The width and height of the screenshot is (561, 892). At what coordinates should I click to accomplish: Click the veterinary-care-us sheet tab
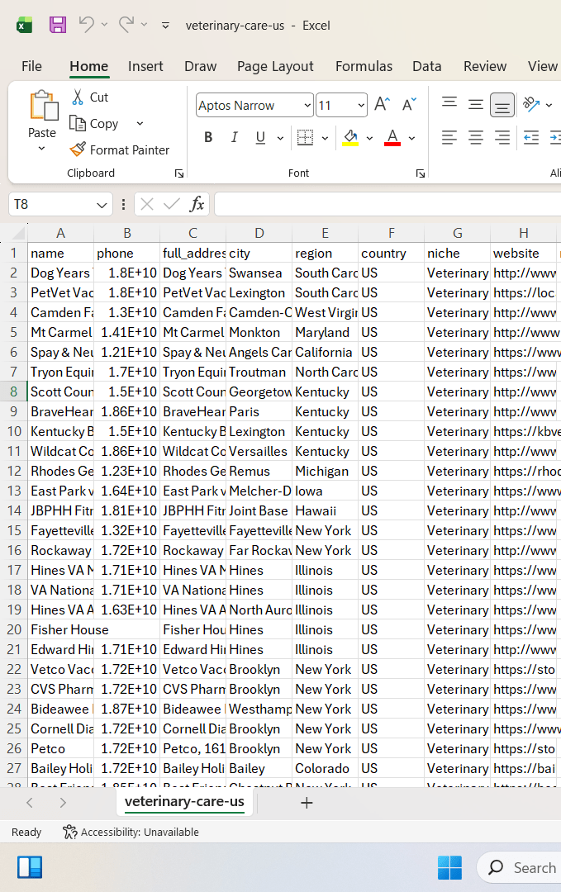184,801
